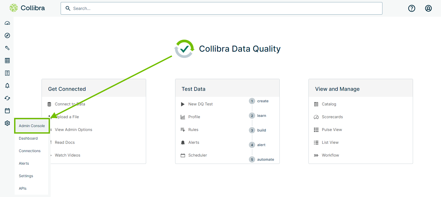Open Read Docs link
The width and height of the screenshot is (441, 197).
point(65,142)
